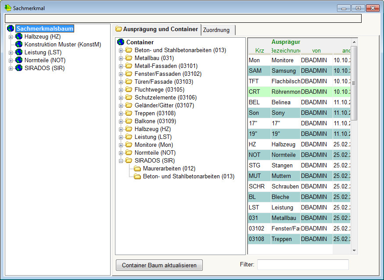Click the globe icon of Normteile (NOT) in left tree
384x280 pixels.
19,60
